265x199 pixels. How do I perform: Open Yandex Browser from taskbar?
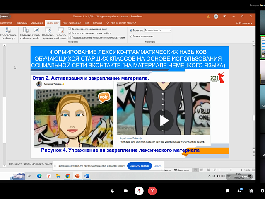point(49,176)
